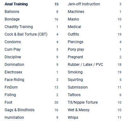This screenshot has width=126, height=121.
Task: Select the Medical category
Action: [x=75, y=27]
